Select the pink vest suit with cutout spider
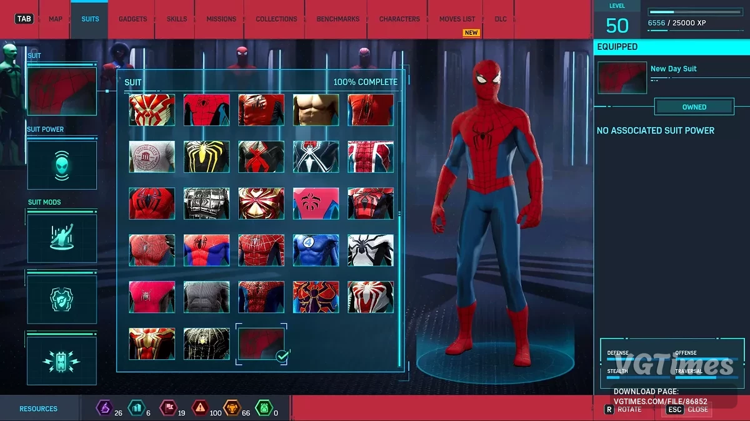750x421 pixels. [316, 203]
